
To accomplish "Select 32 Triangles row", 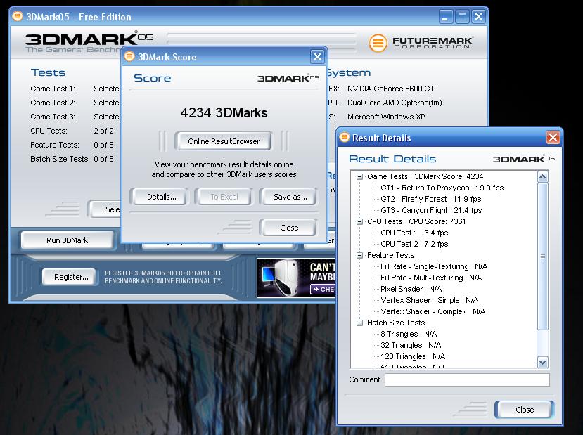I will click(x=411, y=345).
